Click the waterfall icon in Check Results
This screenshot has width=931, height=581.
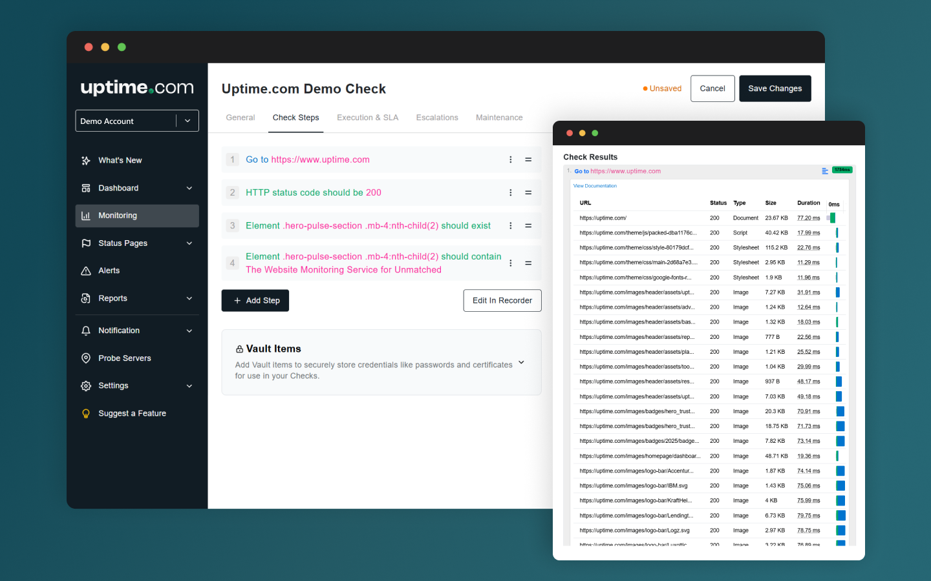(825, 171)
